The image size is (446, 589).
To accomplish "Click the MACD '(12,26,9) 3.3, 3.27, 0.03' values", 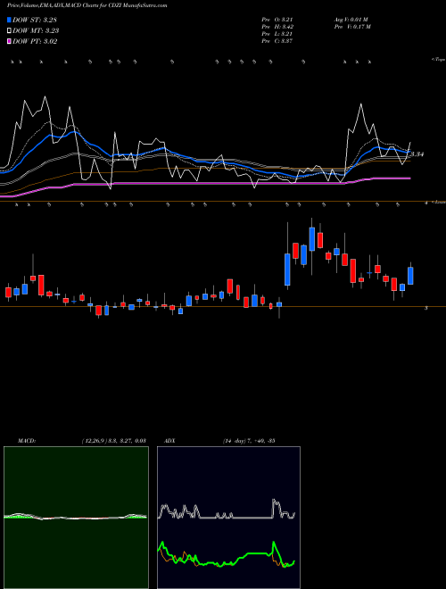I will pyautogui.click(x=114, y=441).
